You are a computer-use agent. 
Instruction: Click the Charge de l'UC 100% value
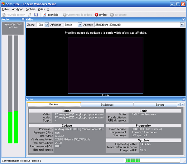(x=143, y=150)
